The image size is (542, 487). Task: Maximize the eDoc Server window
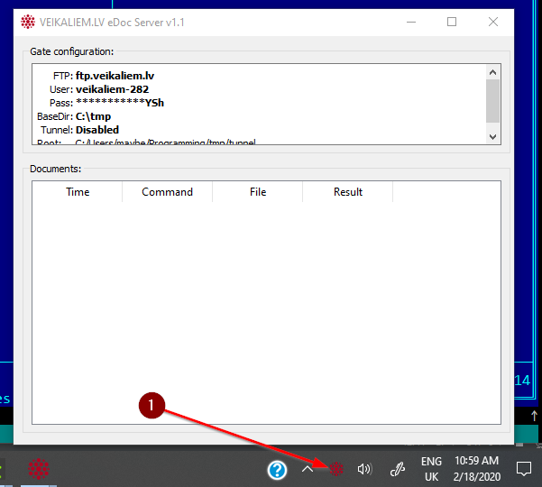click(452, 23)
